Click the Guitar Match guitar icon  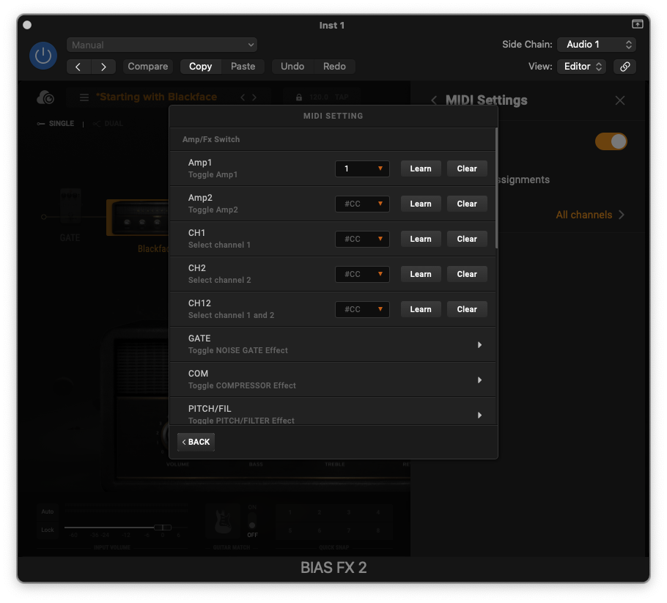[x=224, y=521]
